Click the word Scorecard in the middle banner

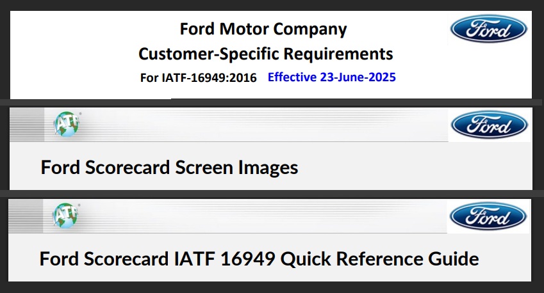click(128, 167)
